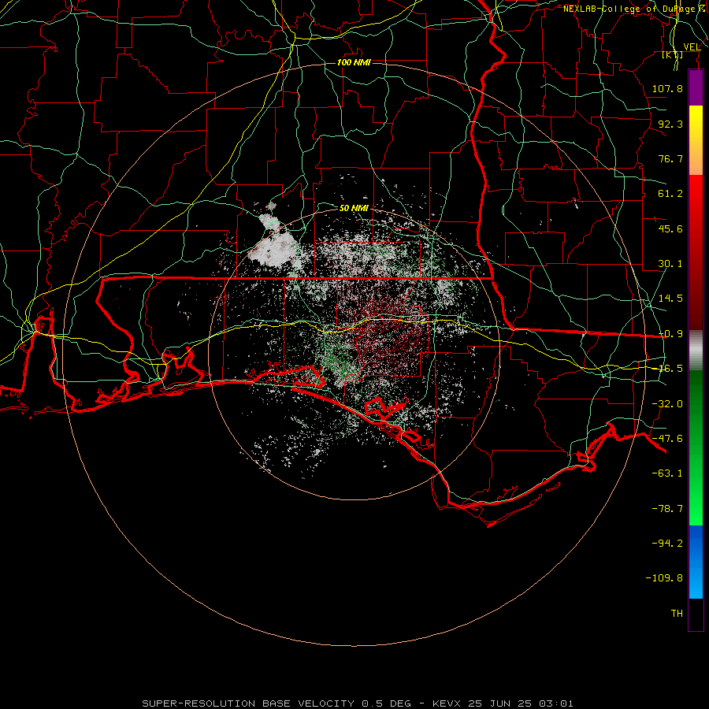Select the 30.1 velocity scale value

[x=670, y=264]
